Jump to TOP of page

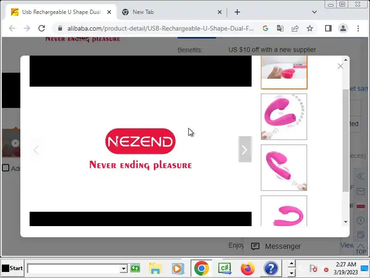[361, 249]
